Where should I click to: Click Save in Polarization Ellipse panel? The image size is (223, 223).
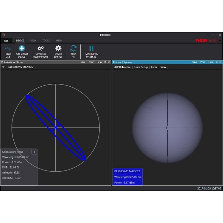[83, 62]
